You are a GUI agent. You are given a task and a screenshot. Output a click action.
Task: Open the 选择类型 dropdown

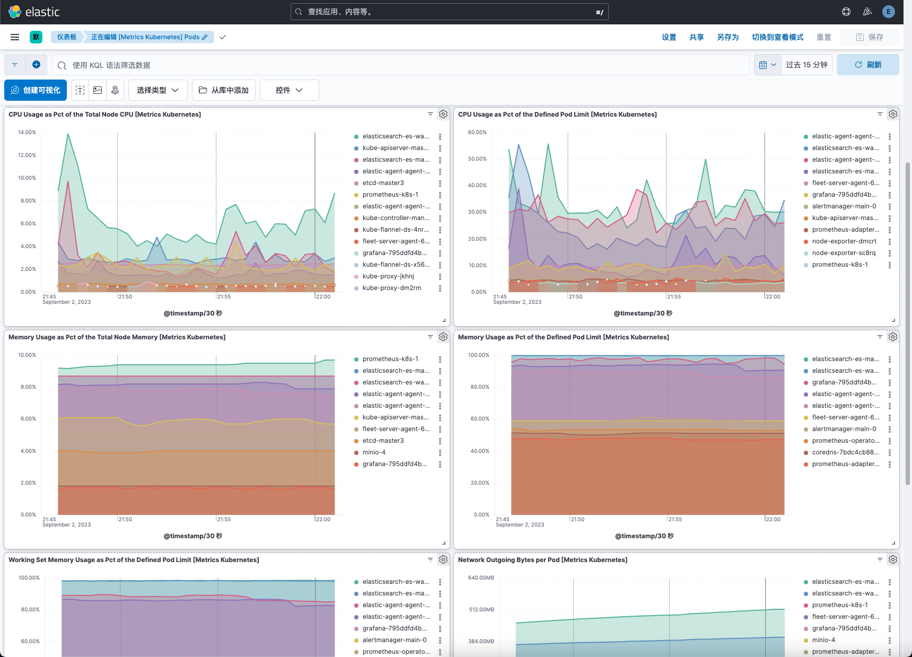(x=157, y=90)
